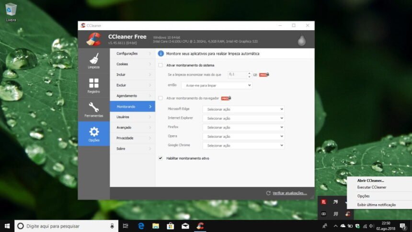Enable Ativar monitoramento do sistema checkbox

pos(160,65)
